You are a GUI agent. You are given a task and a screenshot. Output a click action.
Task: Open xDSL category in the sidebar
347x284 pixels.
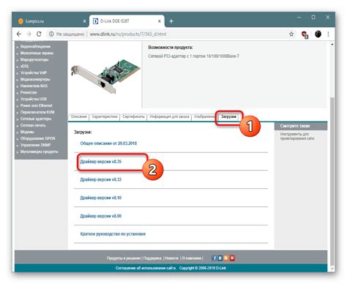pos(25,66)
